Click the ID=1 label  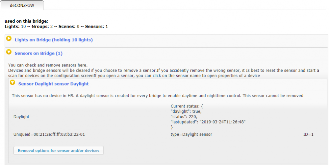pyautogui.click(x=308, y=134)
